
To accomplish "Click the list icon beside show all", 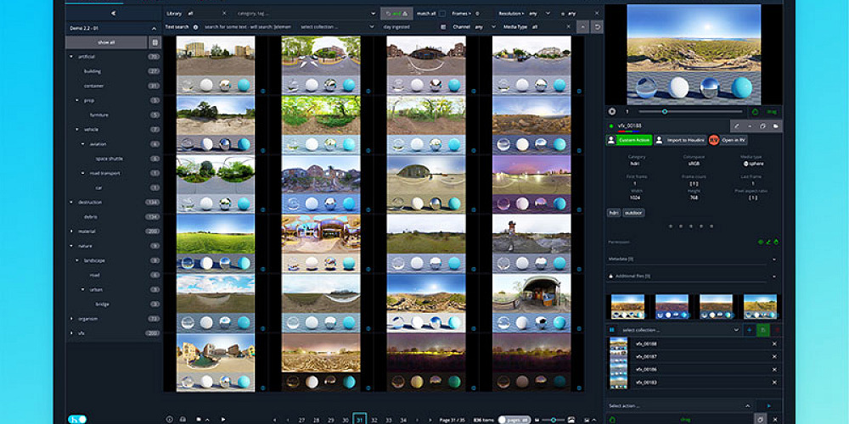I will (x=154, y=42).
